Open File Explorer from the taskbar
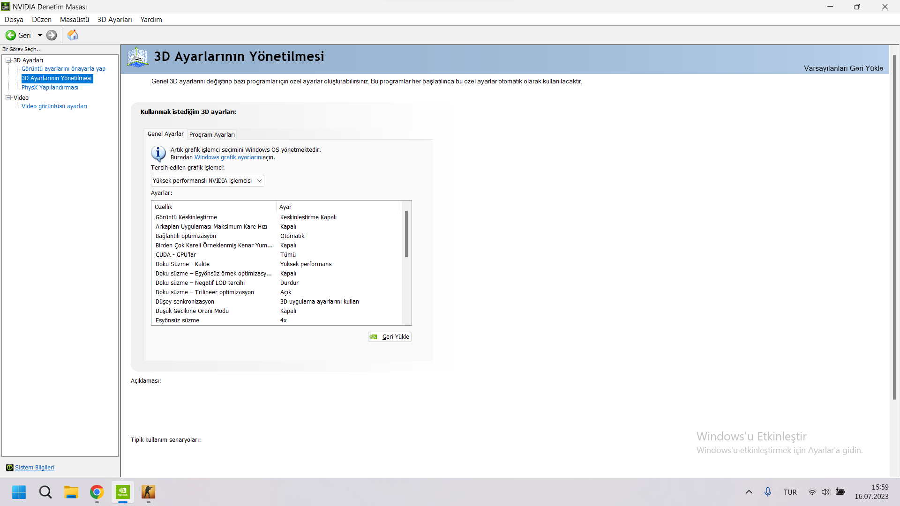The image size is (900, 506). coord(71,492)
